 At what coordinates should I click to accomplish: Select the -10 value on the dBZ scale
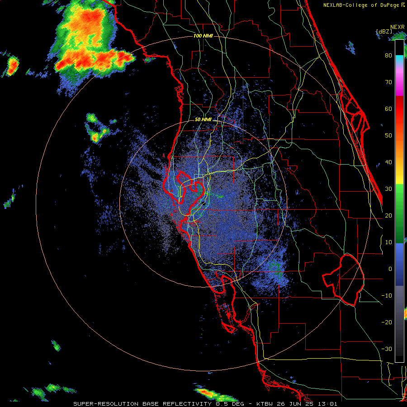pyautogui.click(x=387, y=296)
